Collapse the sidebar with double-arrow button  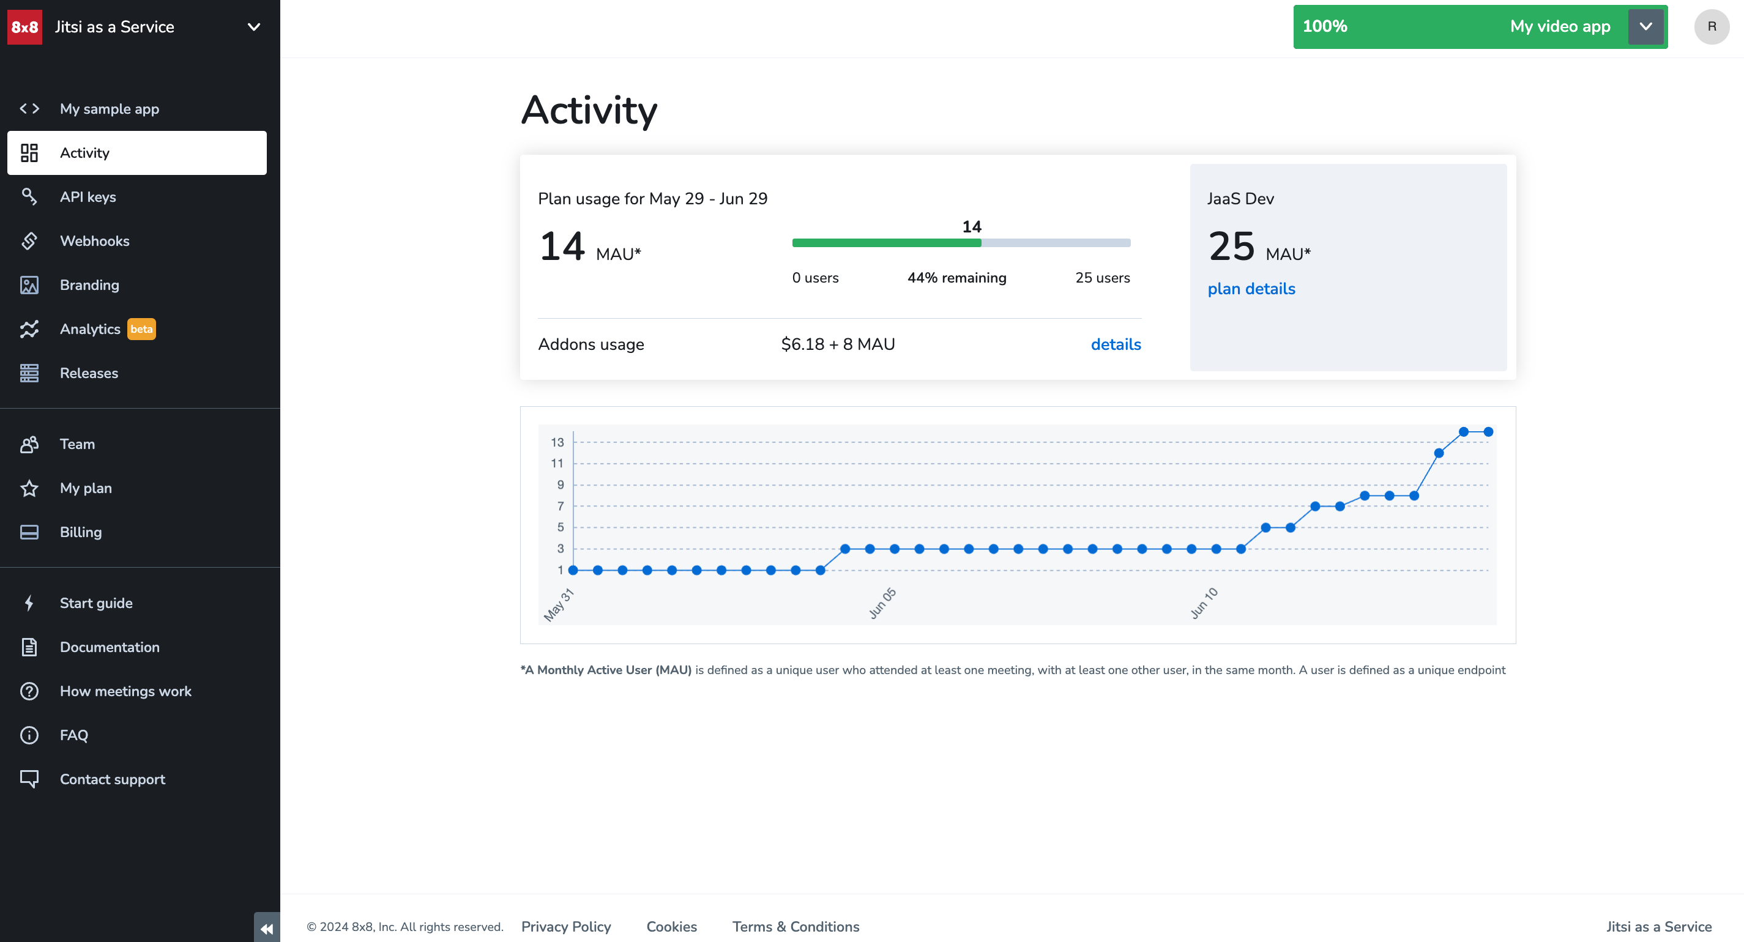(x=267, y=928)
